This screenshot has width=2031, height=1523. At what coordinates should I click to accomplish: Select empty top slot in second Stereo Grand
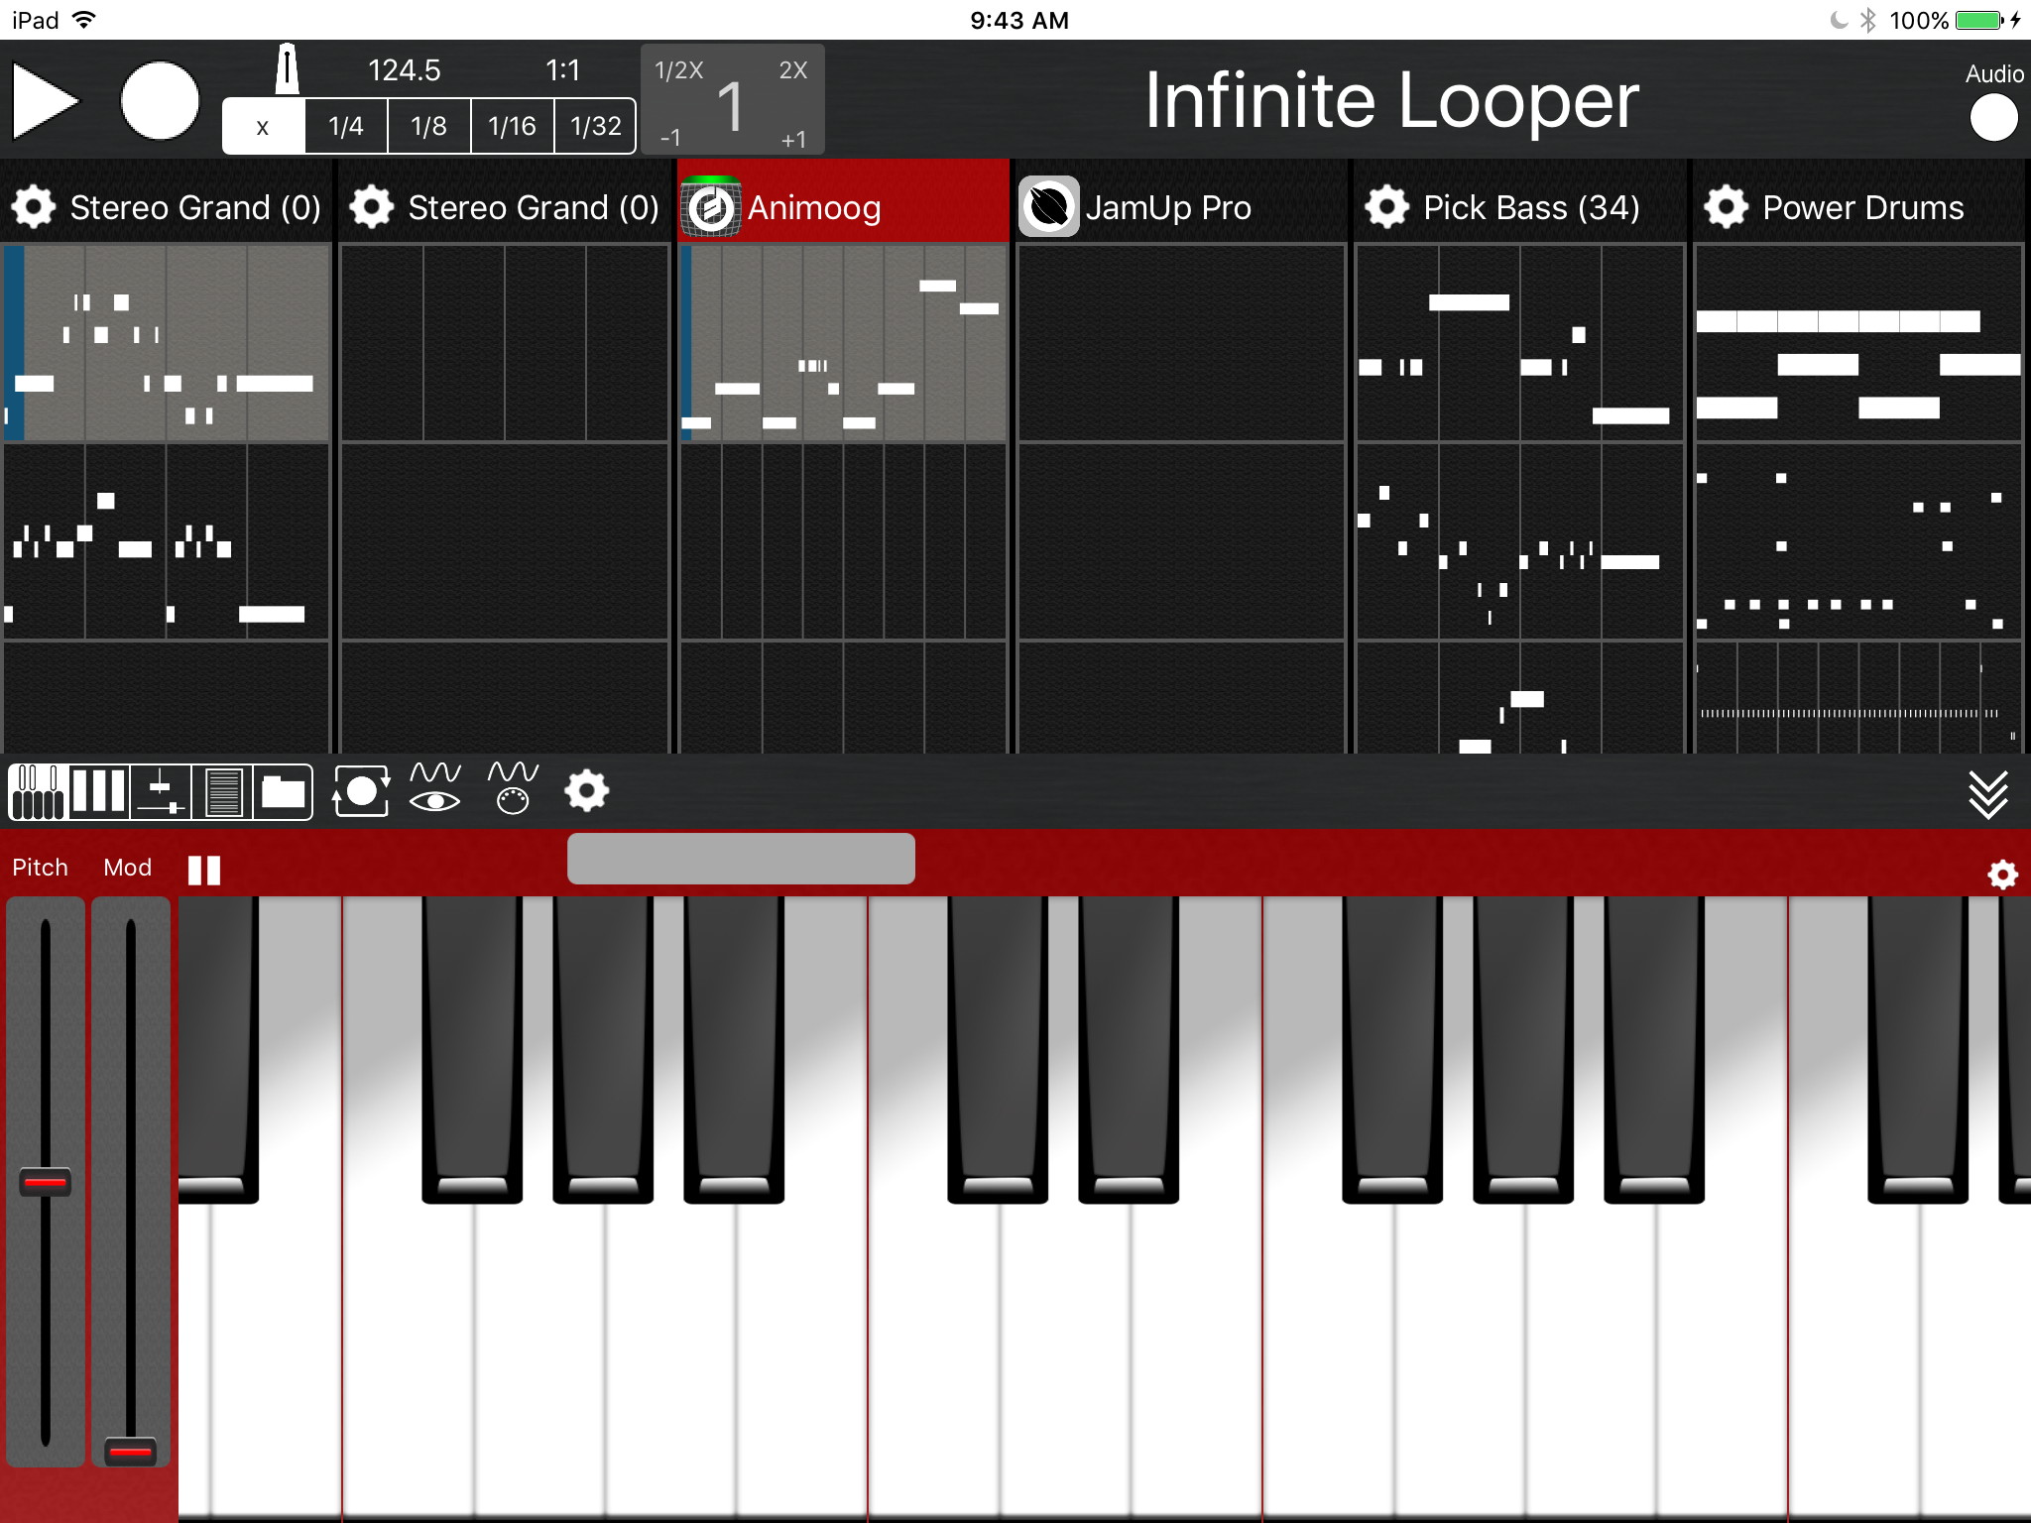[x=505, y=342]
